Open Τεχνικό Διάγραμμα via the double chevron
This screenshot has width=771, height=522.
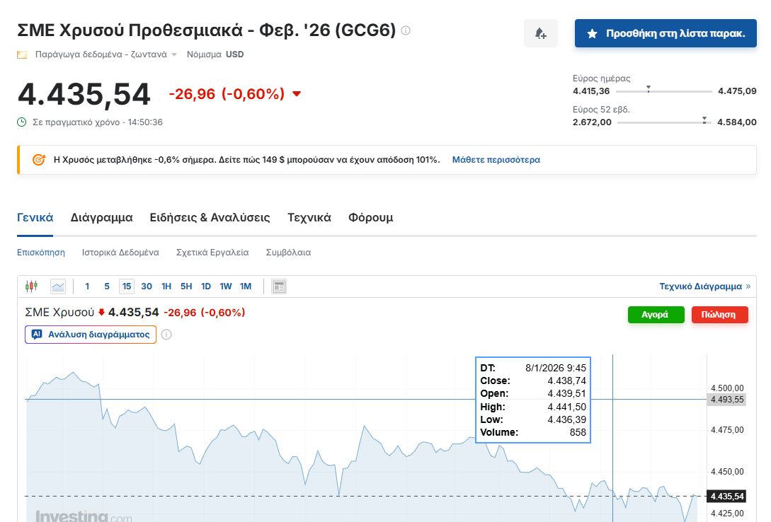pyautogui.click(x=748, y=286)
